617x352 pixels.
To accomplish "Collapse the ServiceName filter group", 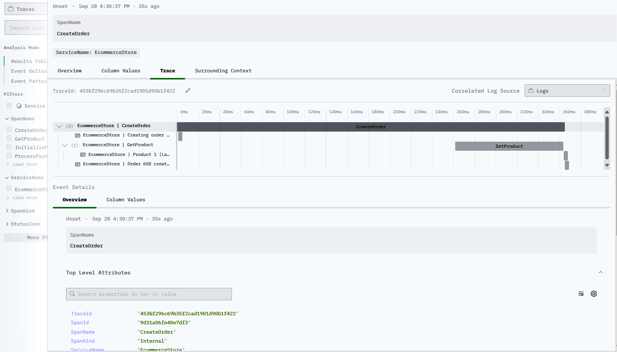I will click(25, 178).
